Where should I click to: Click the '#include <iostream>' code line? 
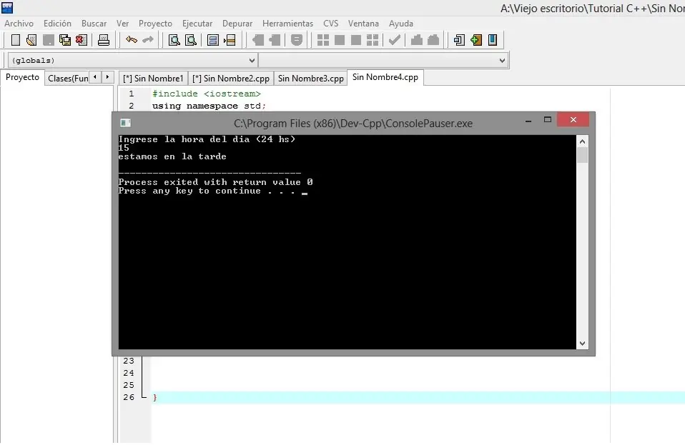(x=206, y=94)
